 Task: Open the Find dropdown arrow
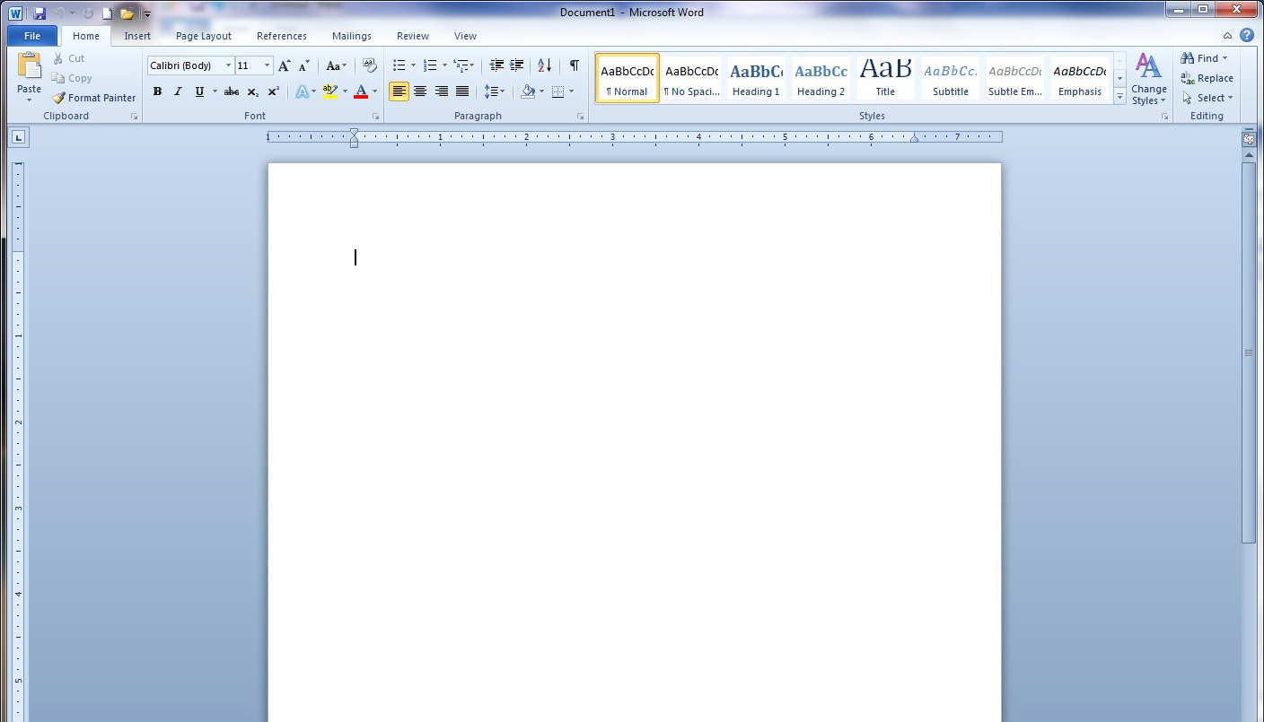coord(1225,58)
